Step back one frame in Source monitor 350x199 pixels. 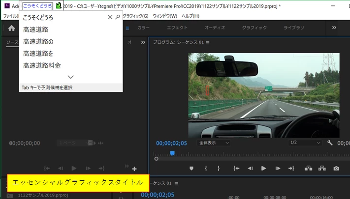[x=61, y=169]
